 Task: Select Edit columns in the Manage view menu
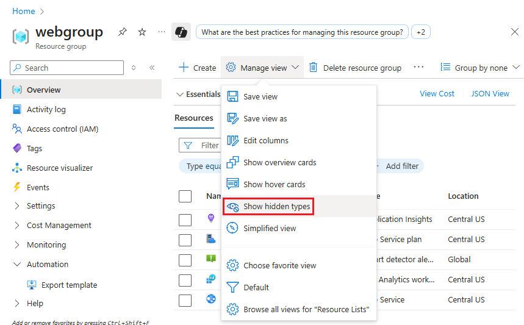(266, 140)
